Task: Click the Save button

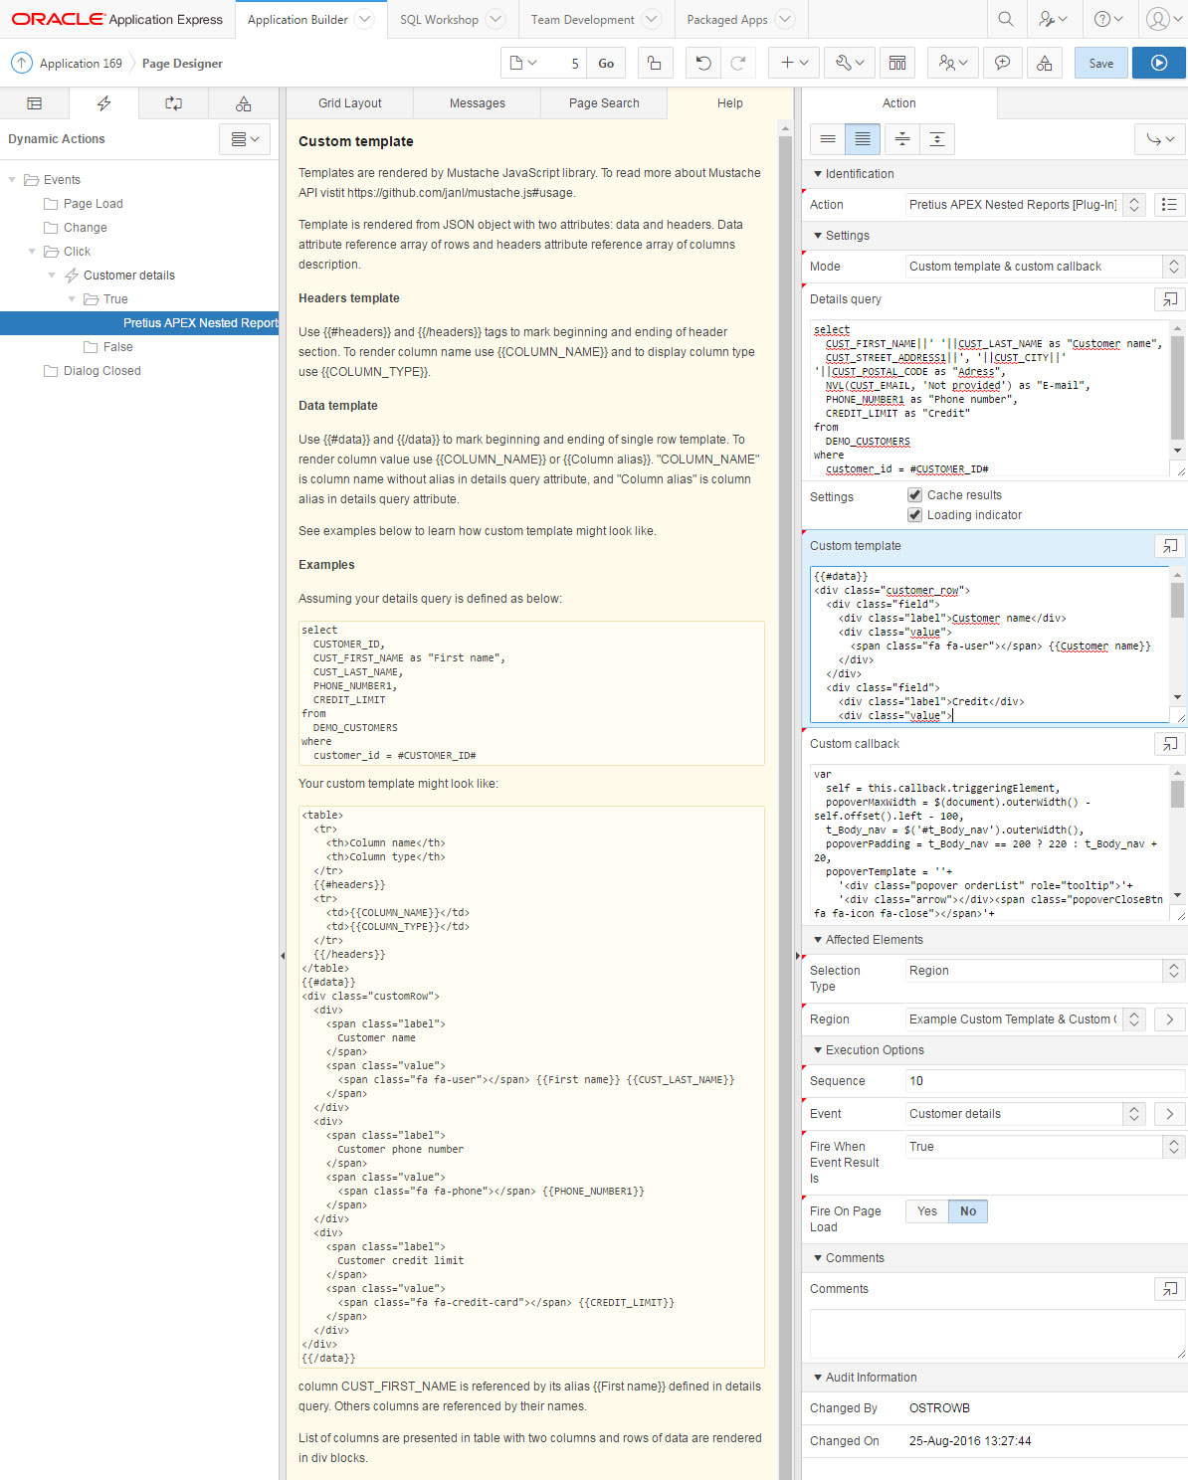Action: point(1100,63)
